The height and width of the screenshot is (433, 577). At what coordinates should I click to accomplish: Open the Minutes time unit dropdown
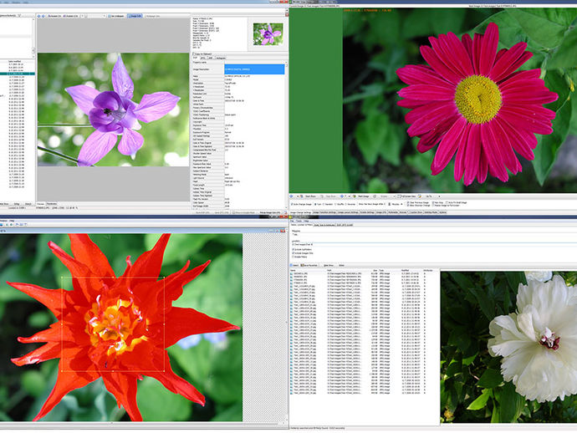397,204
